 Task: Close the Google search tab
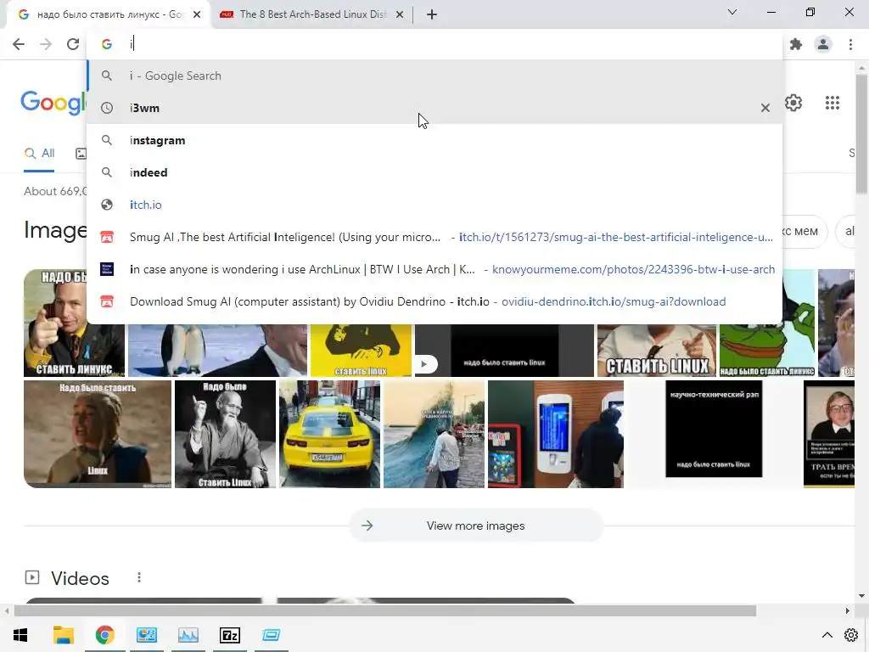point(197,14)
